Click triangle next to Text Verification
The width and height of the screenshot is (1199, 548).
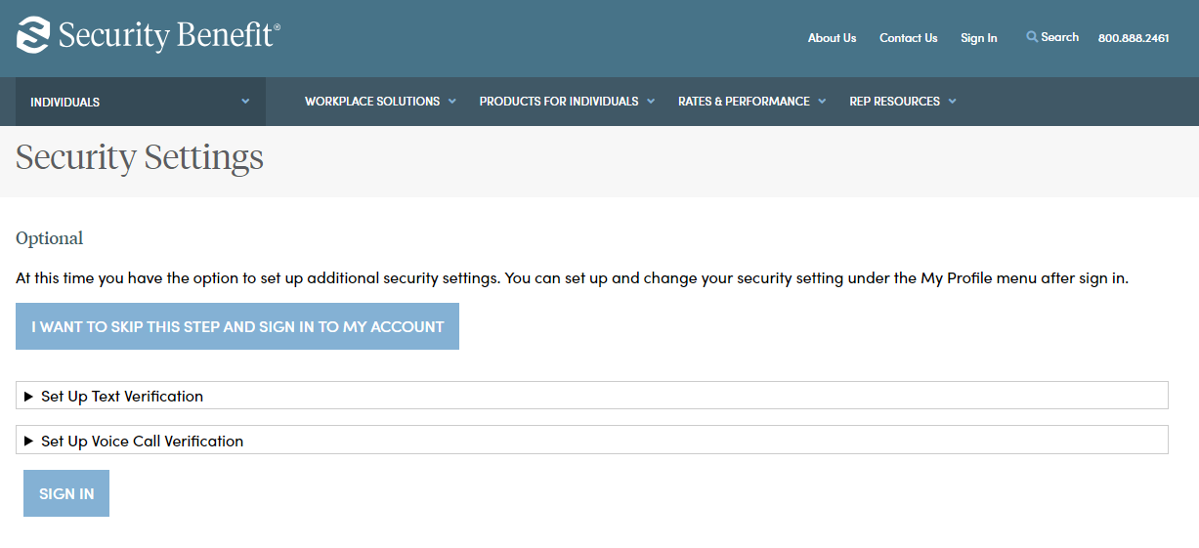[x=29, y=396]
